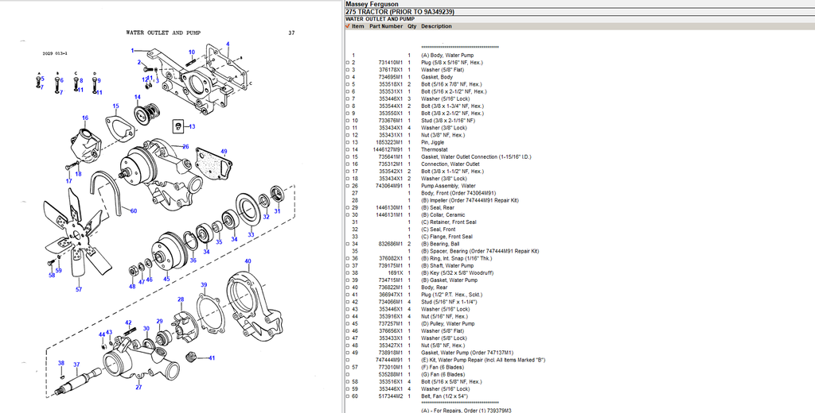Screen dimensions: 815x413
Task: Click callout 13 beside the jiggle pin
Action: coord(192,126)
